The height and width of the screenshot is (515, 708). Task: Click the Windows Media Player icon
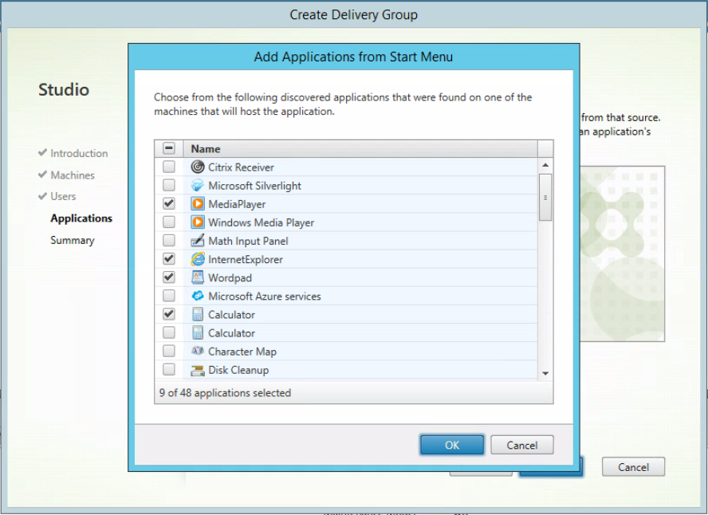197,222
